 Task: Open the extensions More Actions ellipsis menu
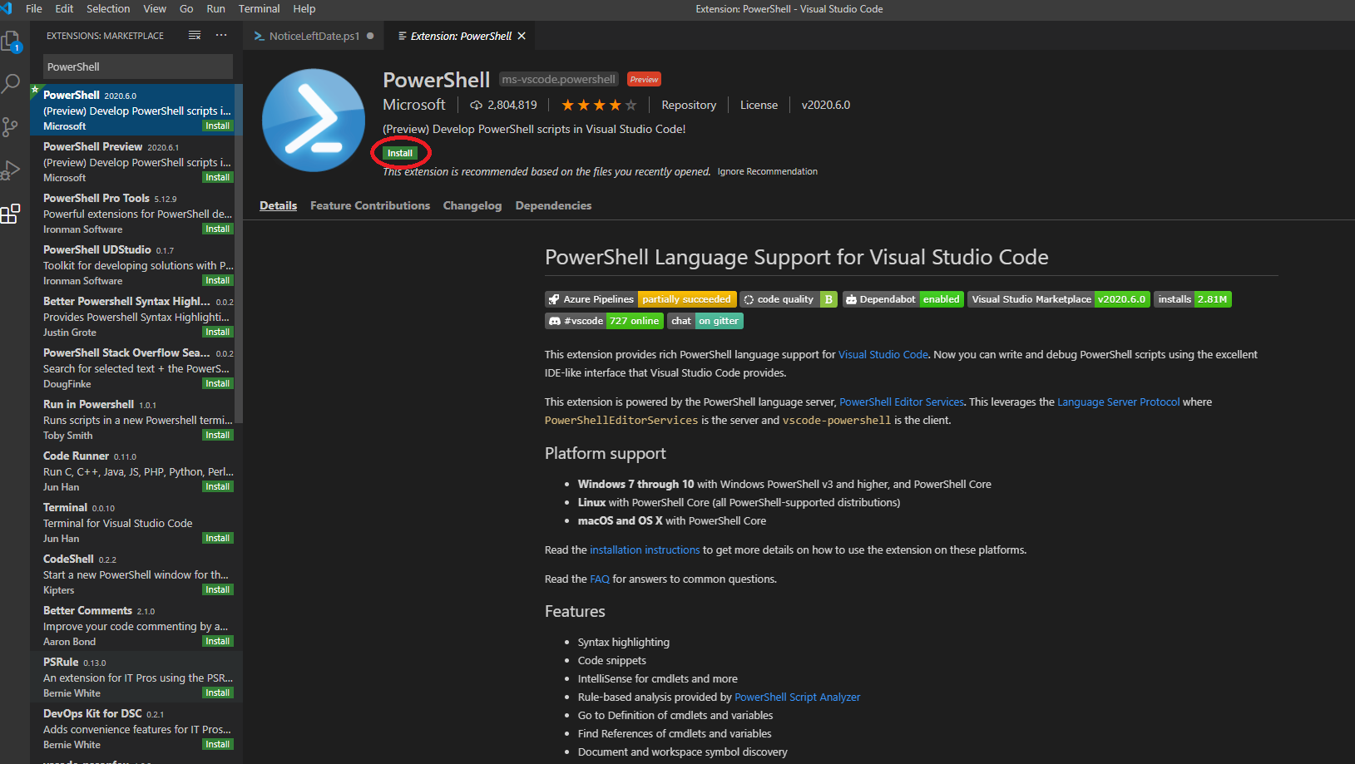220,35
